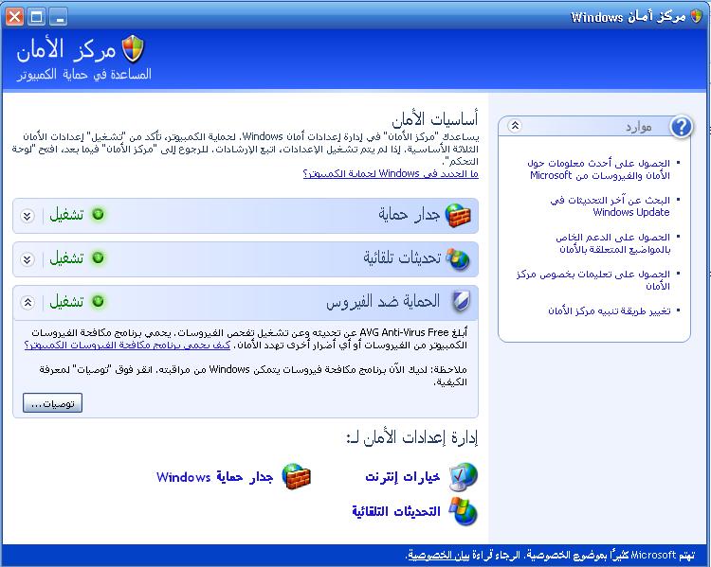Viewport: 711px width, 567px height.
Task: Click the green ON status light for Automatic Updates
Action: pos(98,257)
